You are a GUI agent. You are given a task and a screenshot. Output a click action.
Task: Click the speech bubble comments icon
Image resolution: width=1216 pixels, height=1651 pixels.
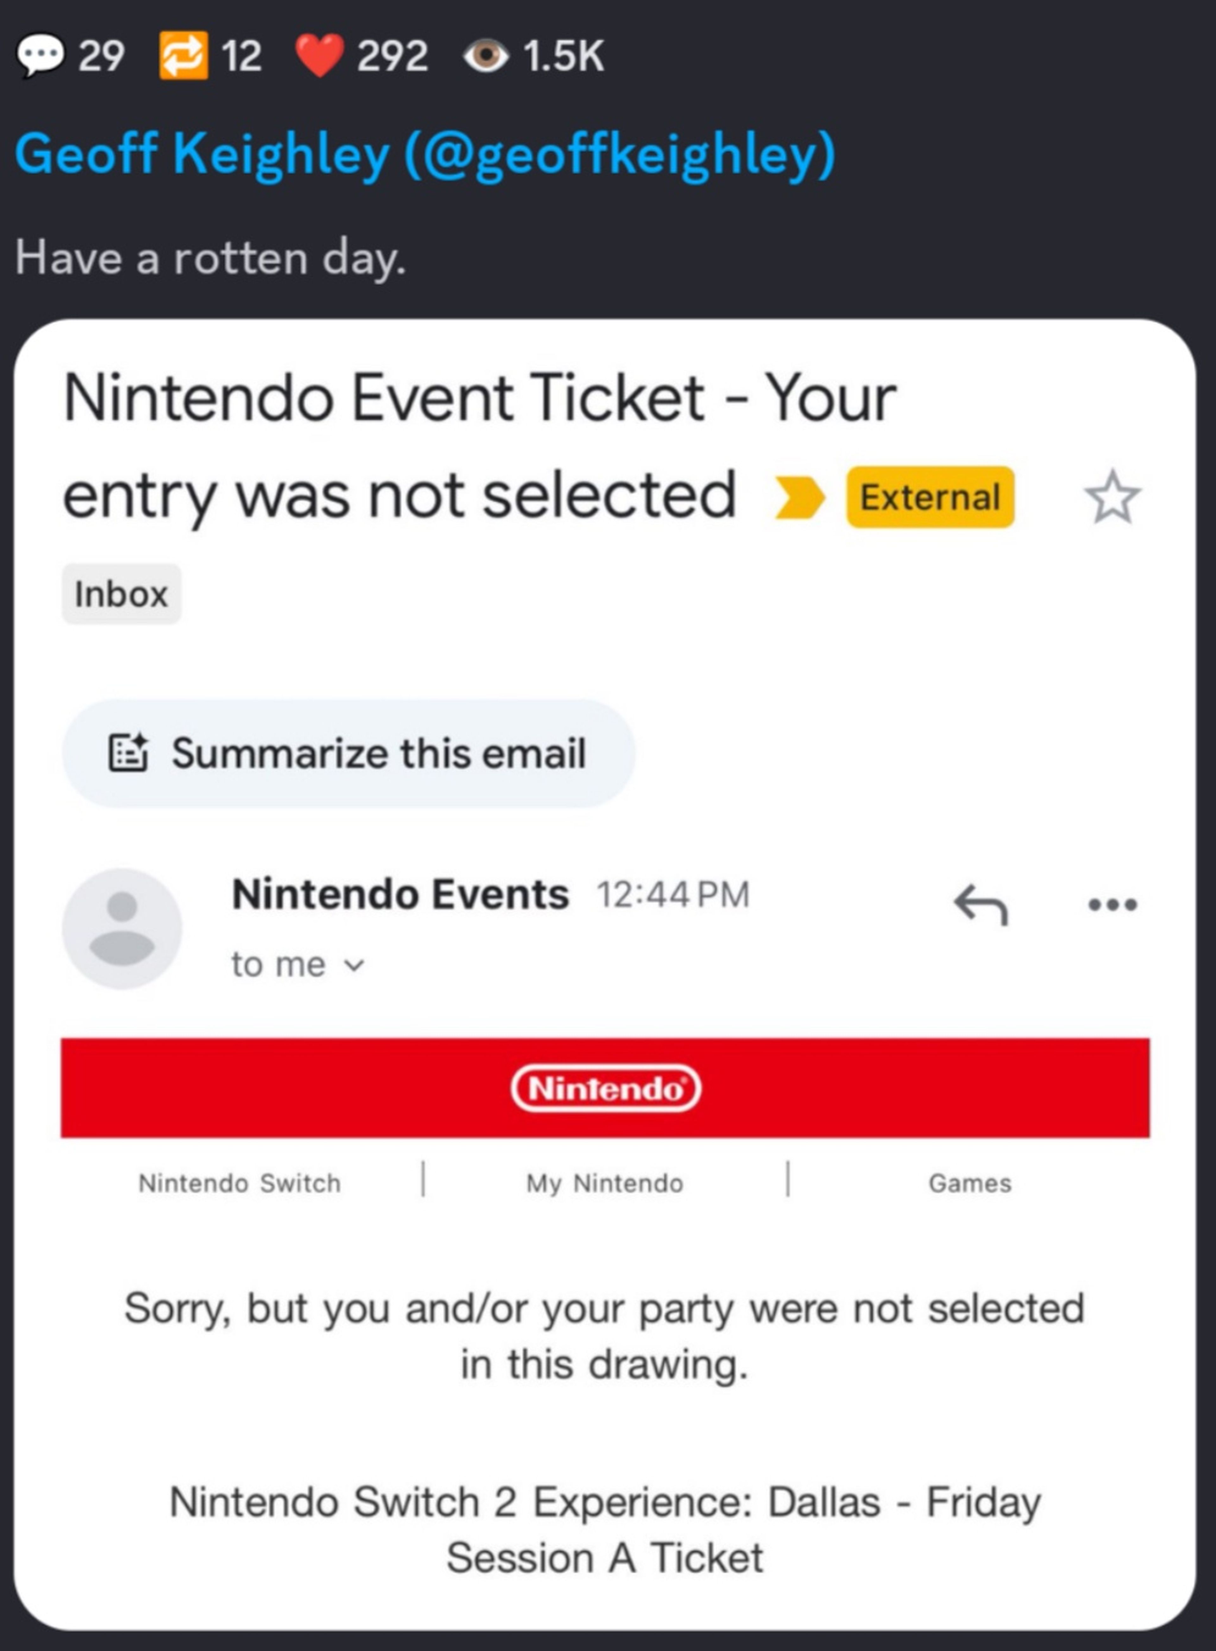[41, 56]
